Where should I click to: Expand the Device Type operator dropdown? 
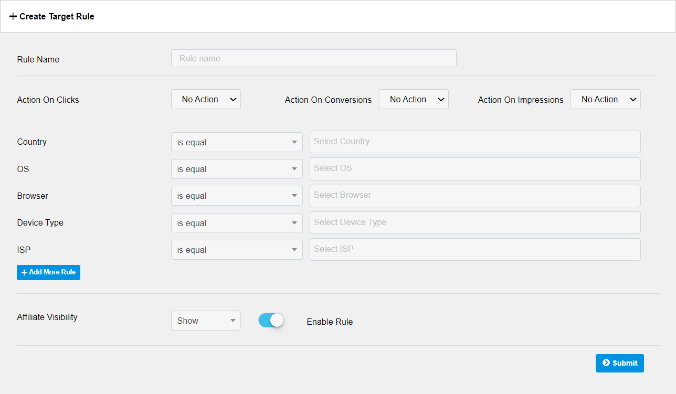click(237, 223)
